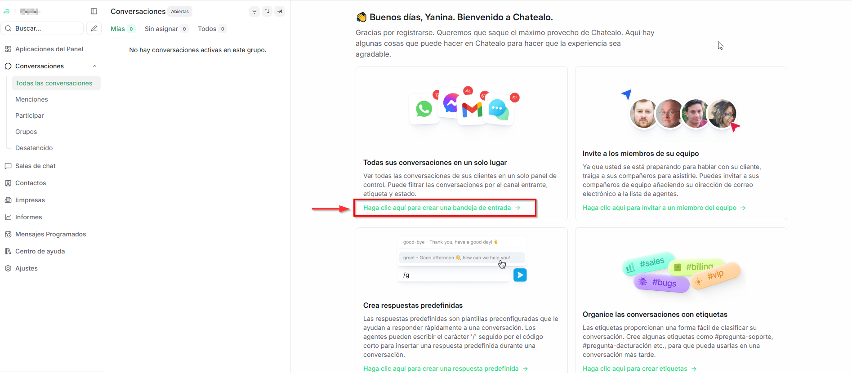Open Menciones under Conversaciones

point(31,99)
